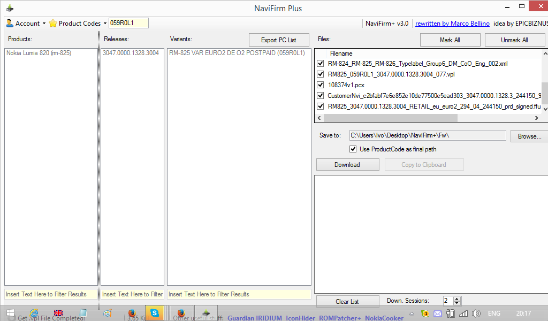Click the Releases filter text box

point(133,294)
